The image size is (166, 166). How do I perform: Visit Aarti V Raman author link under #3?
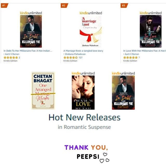click(132, 54)
